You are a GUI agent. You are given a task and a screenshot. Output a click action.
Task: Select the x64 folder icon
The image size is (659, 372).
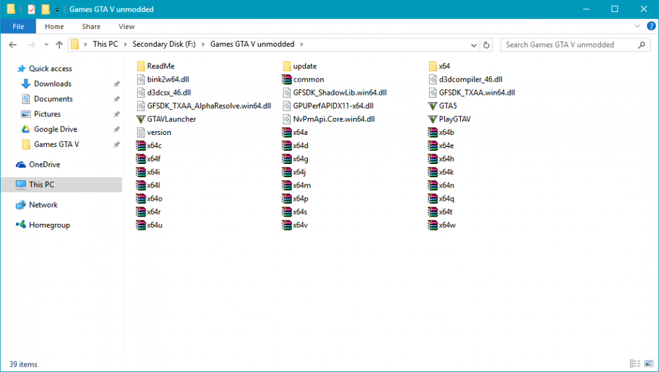pos(432,66)
